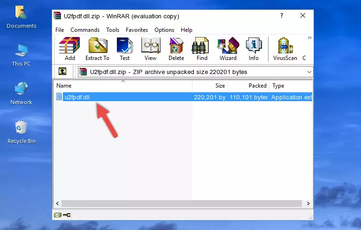Close the WinRAR window
The width and height of the screenshot is (361, 230).
point(303,15)
